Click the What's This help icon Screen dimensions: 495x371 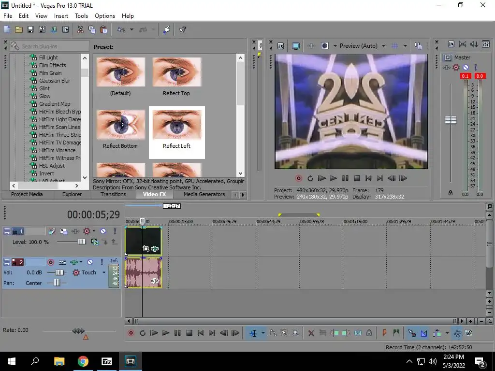(x=182, y=29)
